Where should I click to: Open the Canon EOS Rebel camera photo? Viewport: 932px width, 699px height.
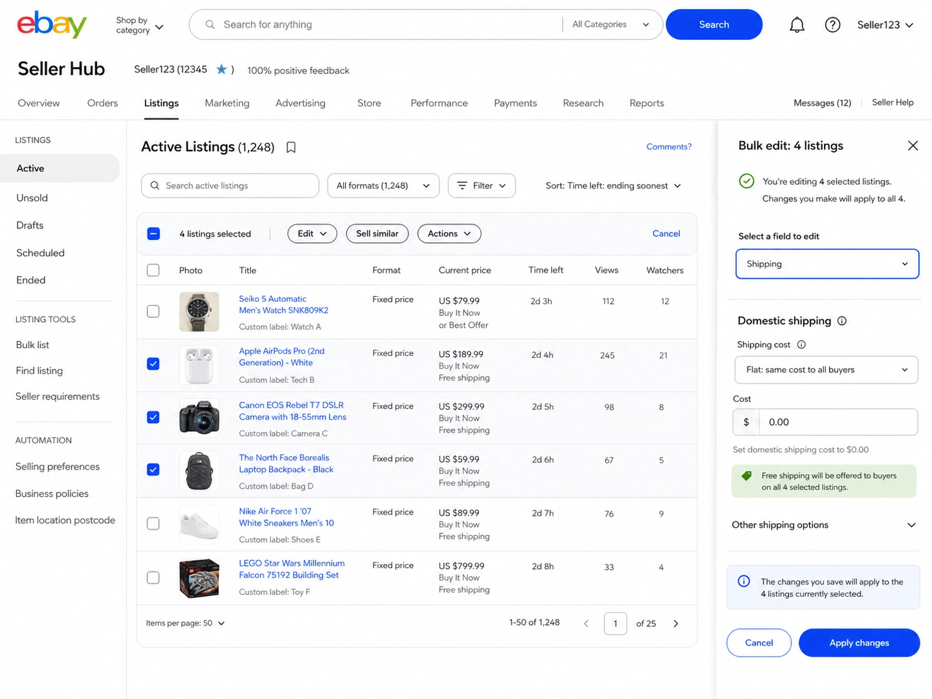tap(199, 418)
